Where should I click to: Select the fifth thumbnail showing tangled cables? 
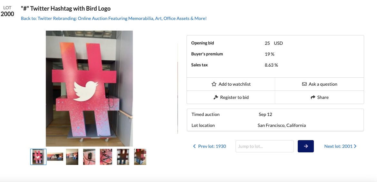(106, 157)
